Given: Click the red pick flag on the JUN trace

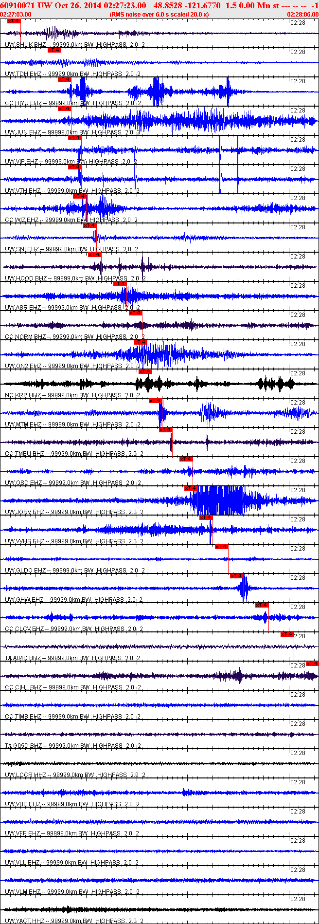Looking at the screenshot, I should [64, 109].
